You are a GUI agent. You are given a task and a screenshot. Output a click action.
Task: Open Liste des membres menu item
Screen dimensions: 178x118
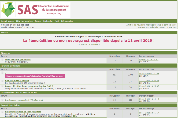(24, 21)
